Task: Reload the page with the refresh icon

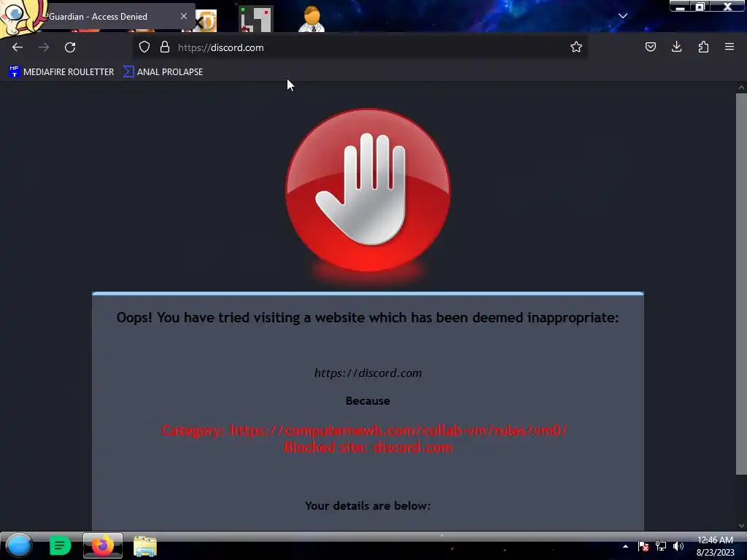Action: [x=70, y=47]
